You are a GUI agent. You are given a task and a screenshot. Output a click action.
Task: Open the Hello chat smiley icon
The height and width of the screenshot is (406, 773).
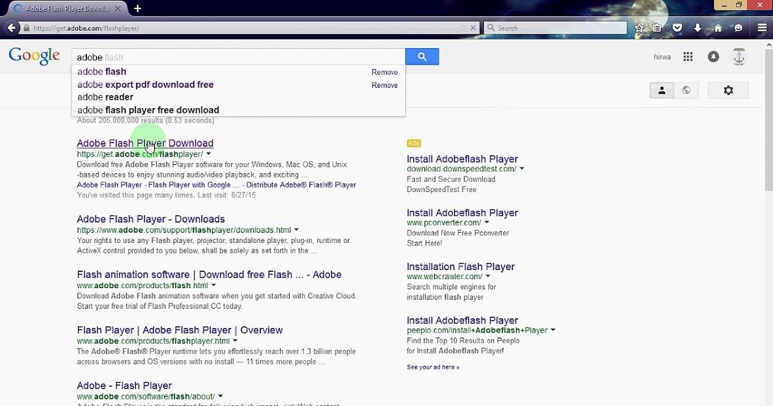(738, 28)
